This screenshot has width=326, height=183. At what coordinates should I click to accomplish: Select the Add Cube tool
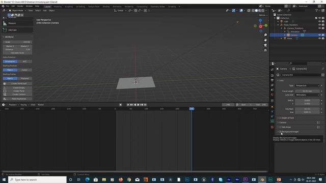(x=18, y=30)
